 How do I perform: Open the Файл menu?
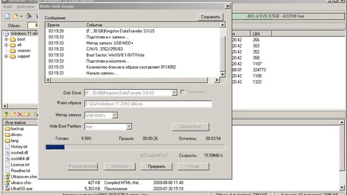[x=8, y=6]
